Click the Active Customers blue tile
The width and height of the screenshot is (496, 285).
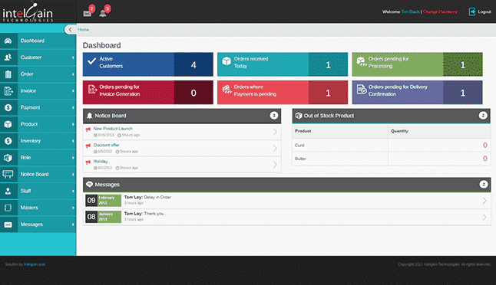[148, 64]
